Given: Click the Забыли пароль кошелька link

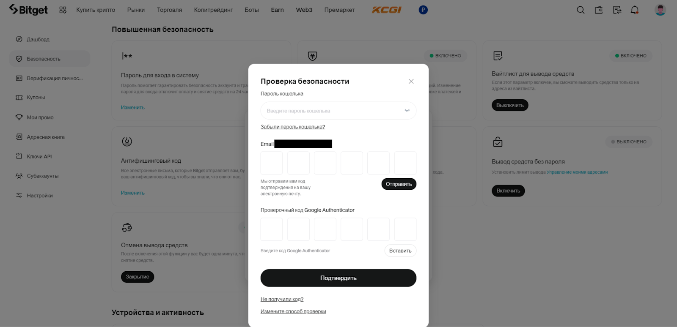Looking at the screenshot, I should click(293, 127).
